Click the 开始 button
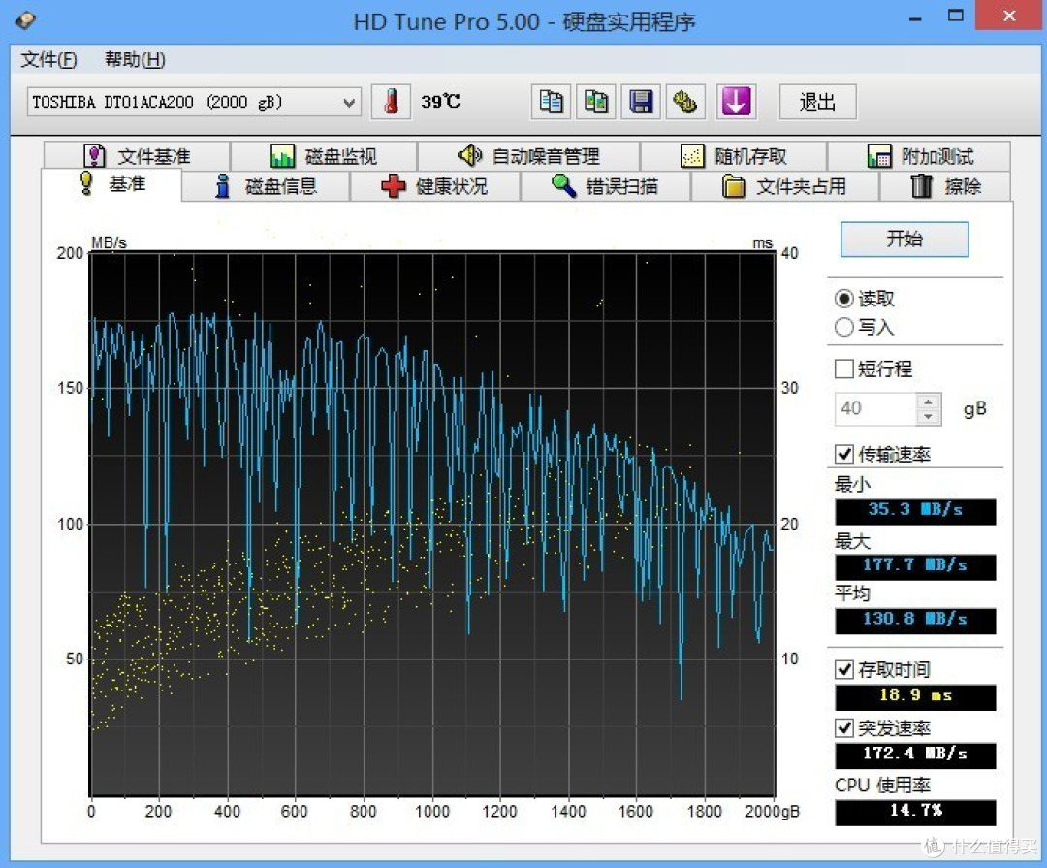The height and width of the screenshot is (868, 1047). coord(904,240)
